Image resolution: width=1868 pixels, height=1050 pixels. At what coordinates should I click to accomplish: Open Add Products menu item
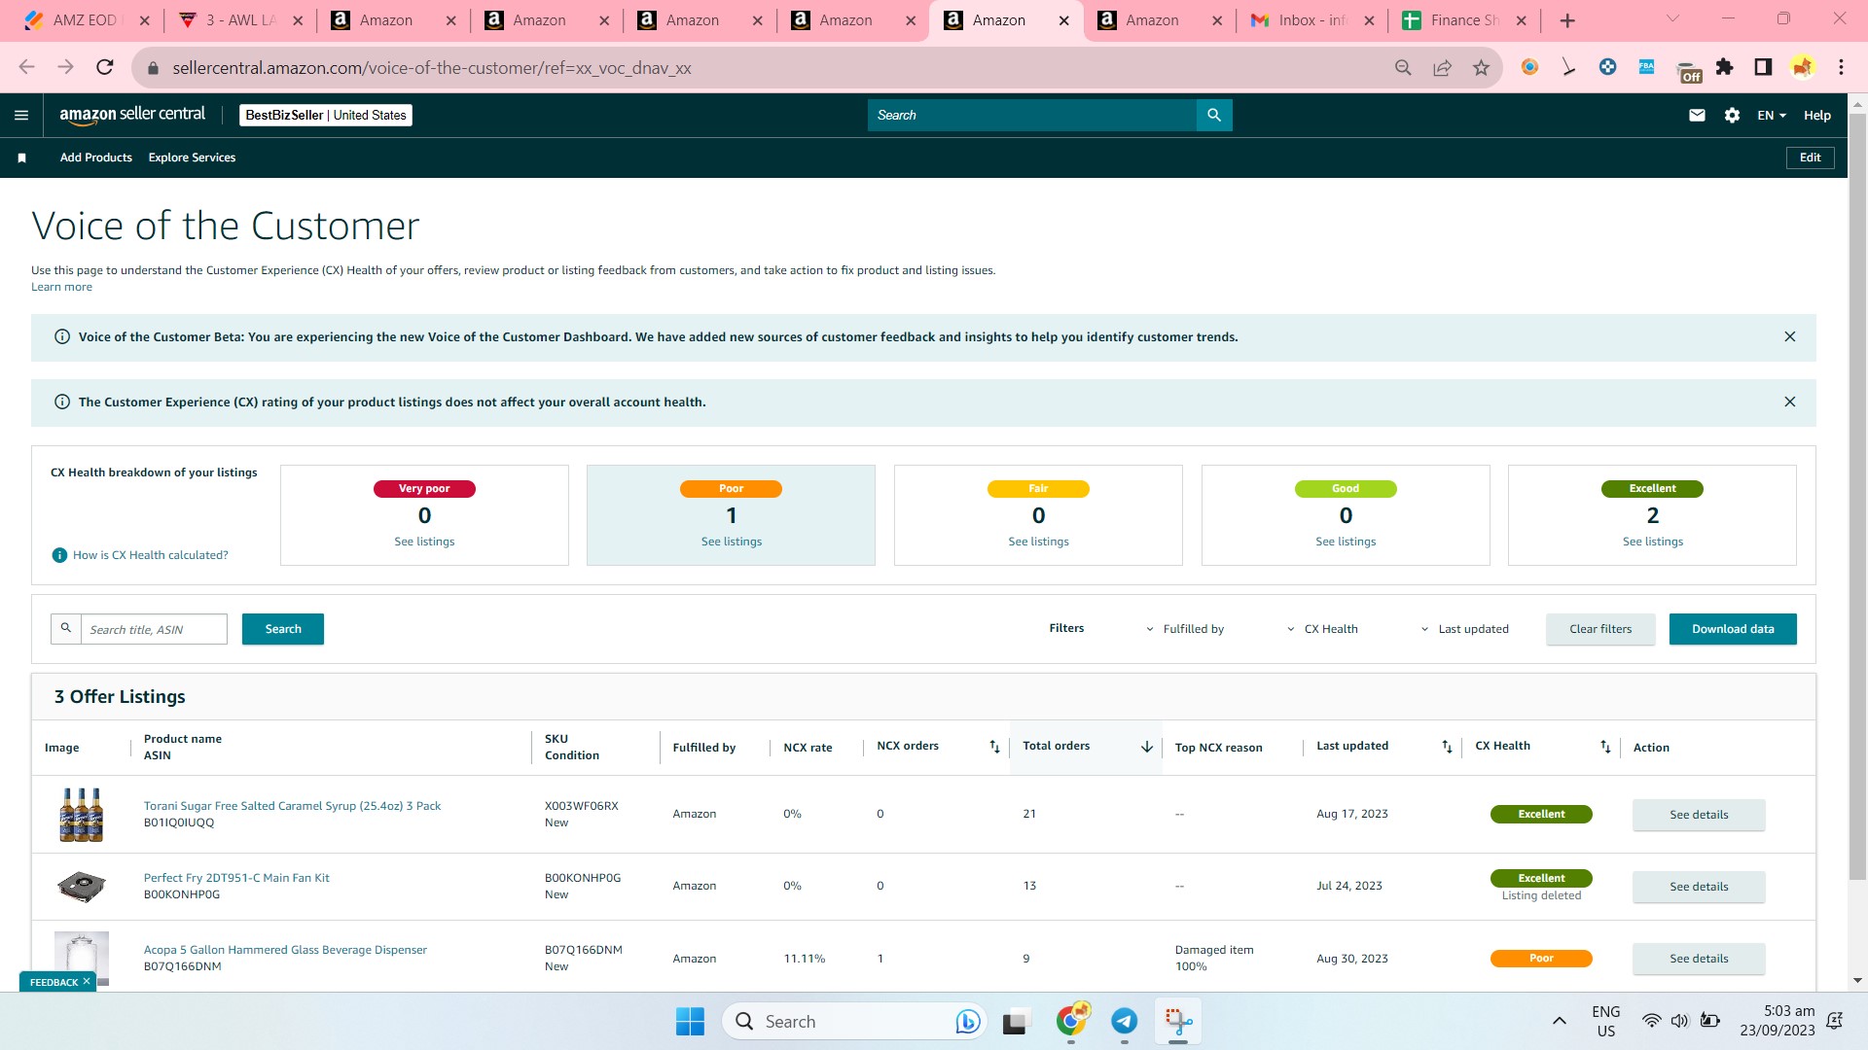click(x=96, y=157)
